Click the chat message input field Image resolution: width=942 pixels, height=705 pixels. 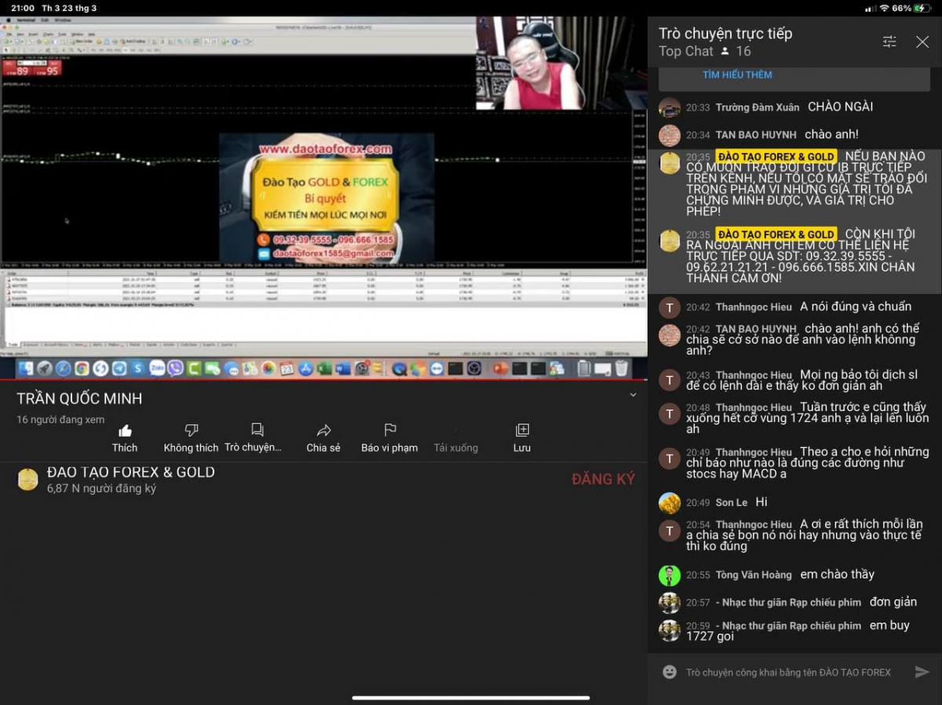[x=788, y=672]
